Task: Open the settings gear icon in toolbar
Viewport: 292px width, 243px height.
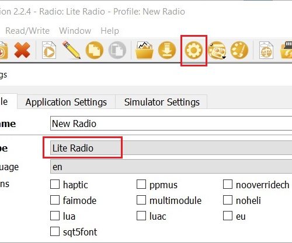Action: pyautogui.click(x=194, y=50)
